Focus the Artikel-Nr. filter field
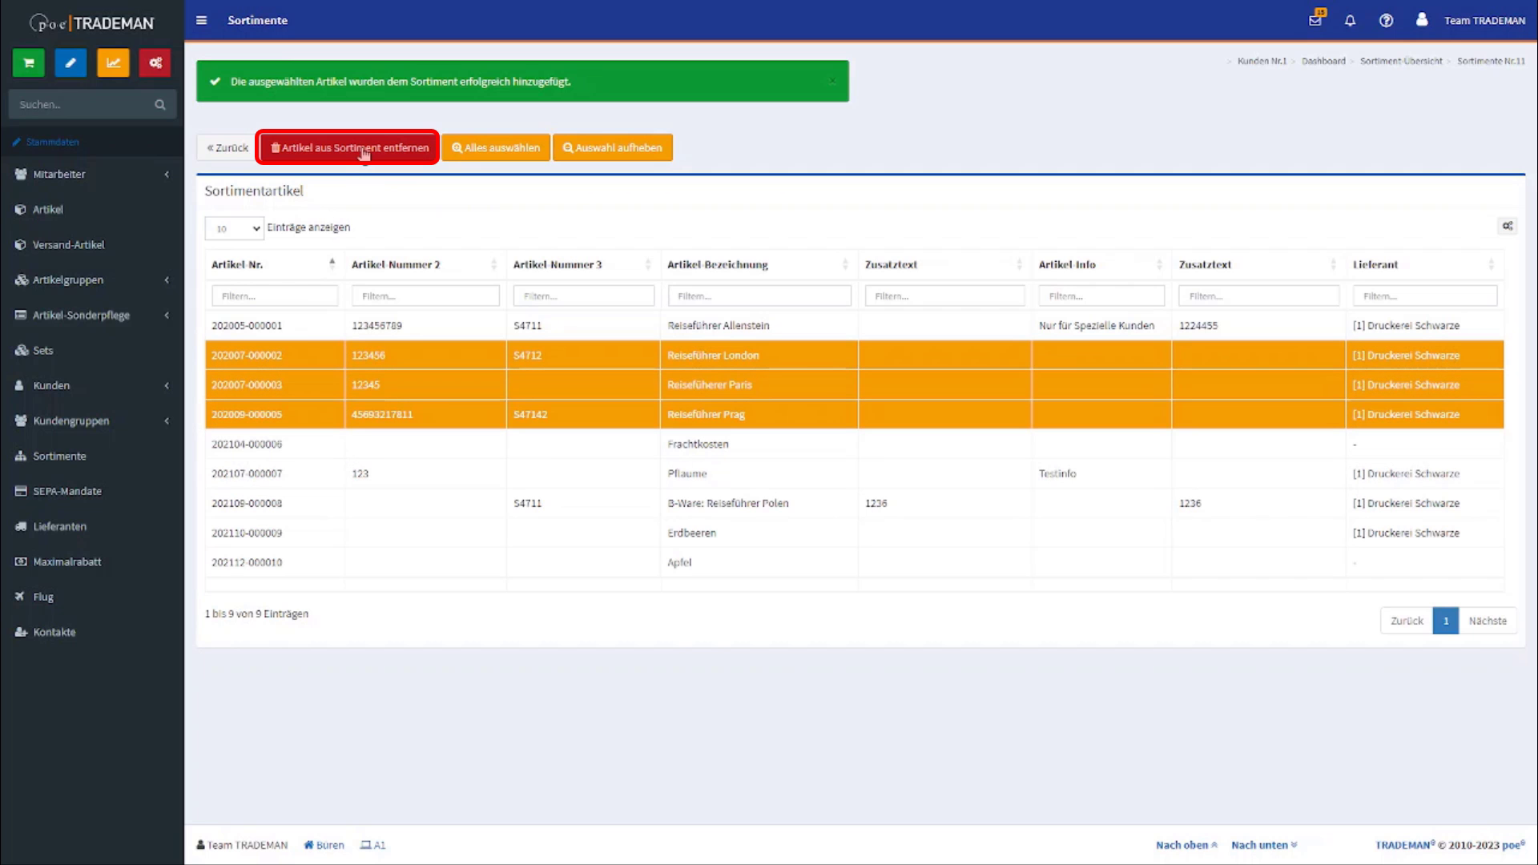 coord(275,296)
